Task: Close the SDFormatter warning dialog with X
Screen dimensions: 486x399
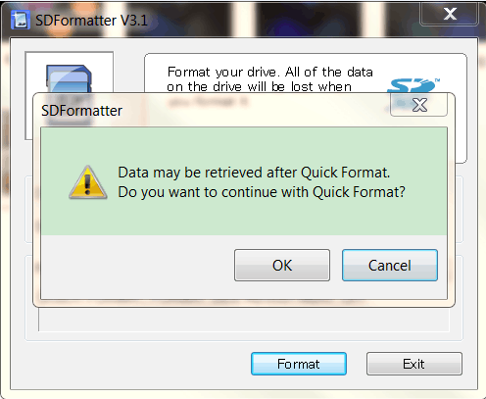Action: (x=419, y=105)
